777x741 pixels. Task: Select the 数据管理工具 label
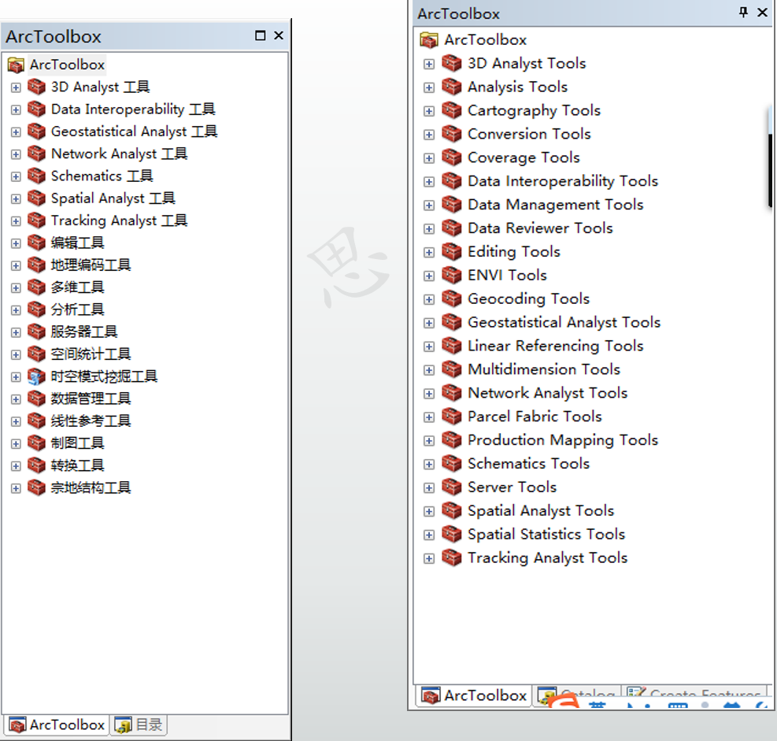91,398
